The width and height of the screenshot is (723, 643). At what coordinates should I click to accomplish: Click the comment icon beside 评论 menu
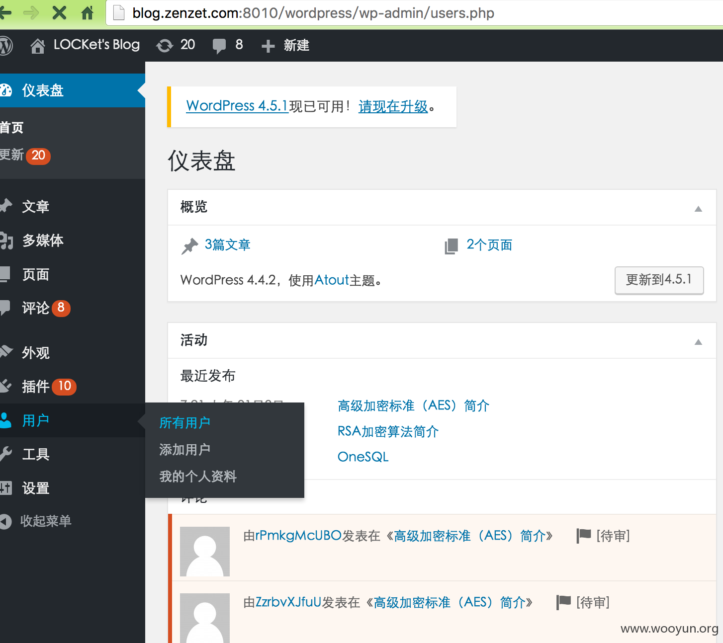click(5, 308)
